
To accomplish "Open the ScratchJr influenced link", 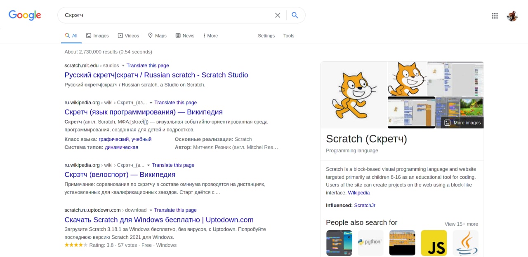I will click(x=365, y=206).
